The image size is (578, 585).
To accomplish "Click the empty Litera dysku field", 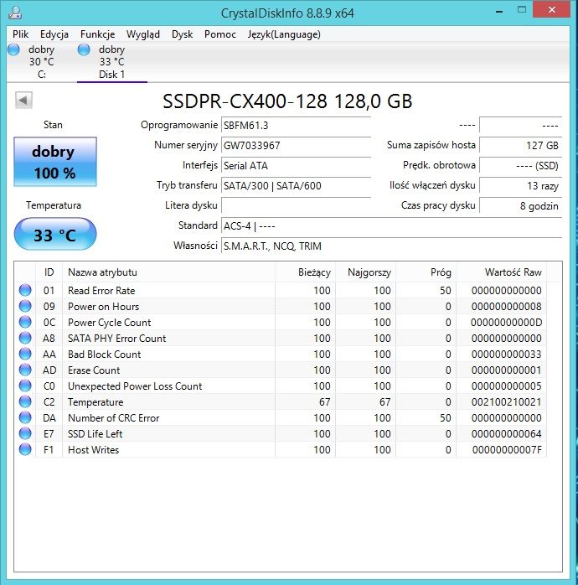I will point(296,205).
